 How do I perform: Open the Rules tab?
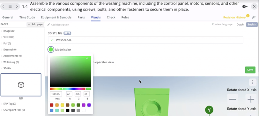pos(125,17)
